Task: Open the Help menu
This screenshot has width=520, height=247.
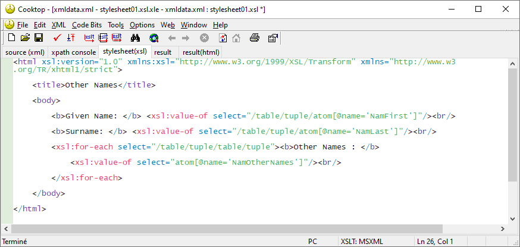Action: point(220,25)
